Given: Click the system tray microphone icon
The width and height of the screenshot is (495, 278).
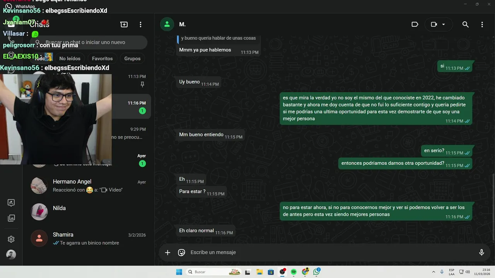Looking at the screenshot, I should tap(442, 272).
